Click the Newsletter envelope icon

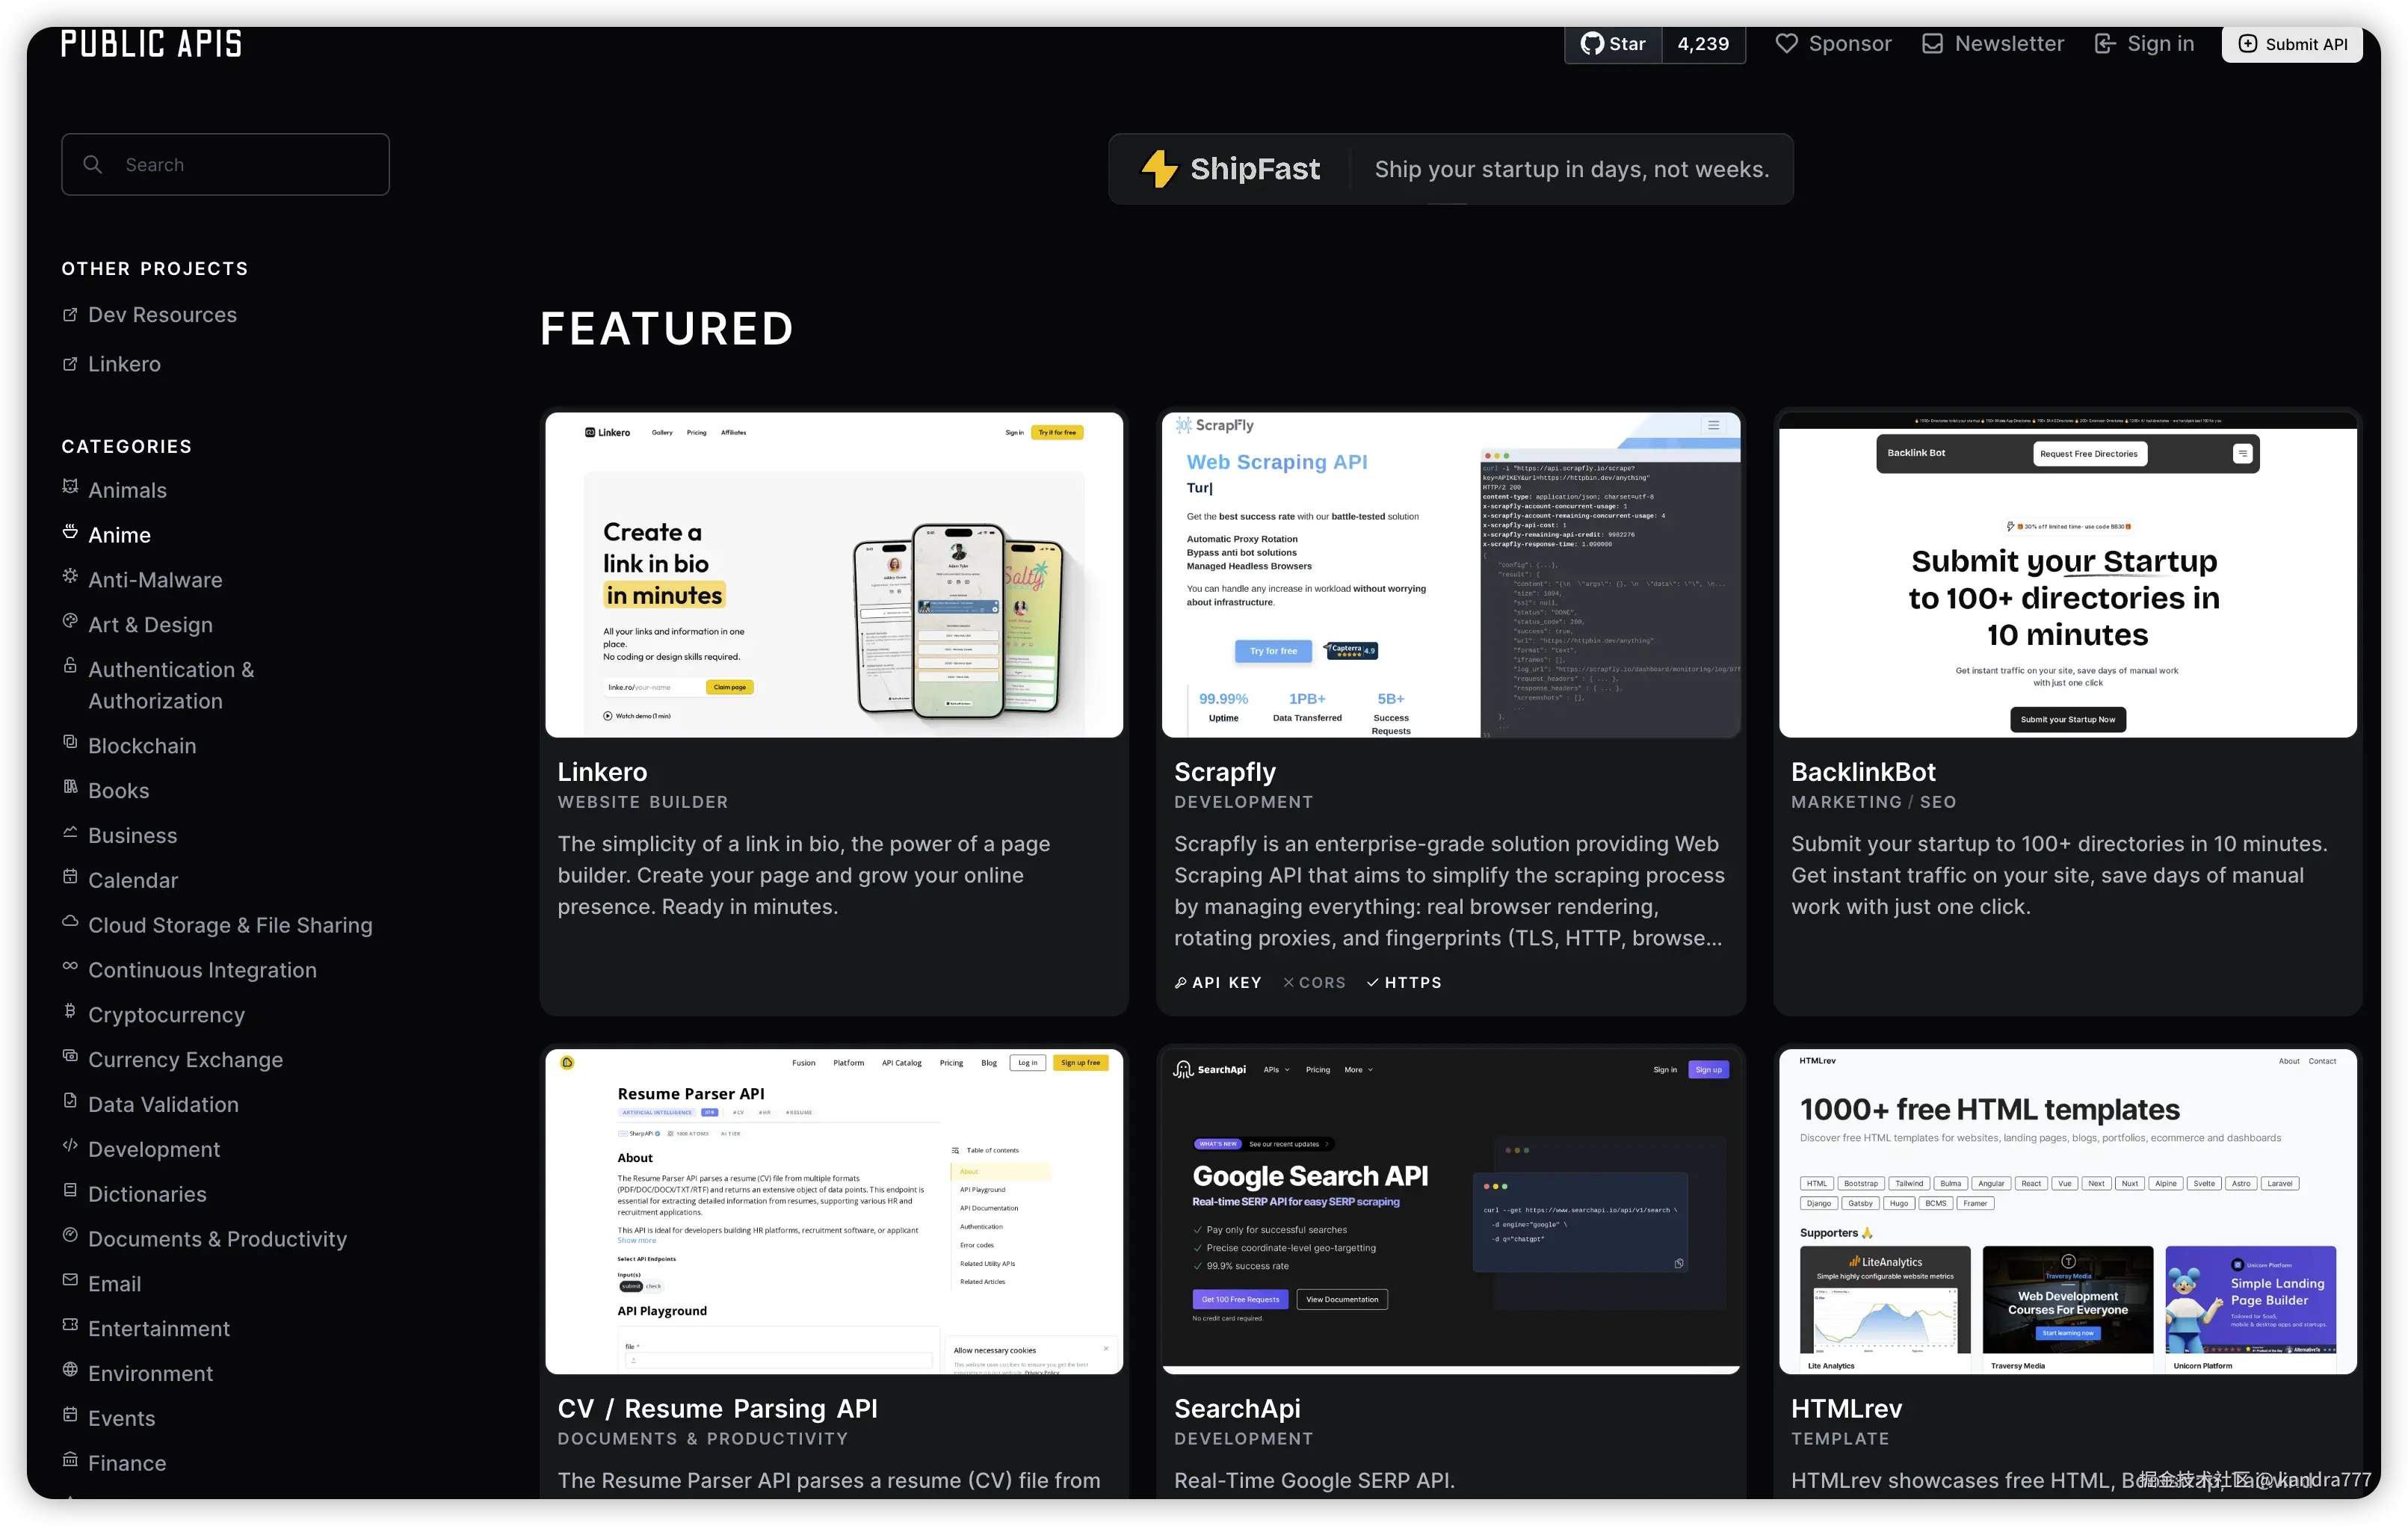[1932, 44]
